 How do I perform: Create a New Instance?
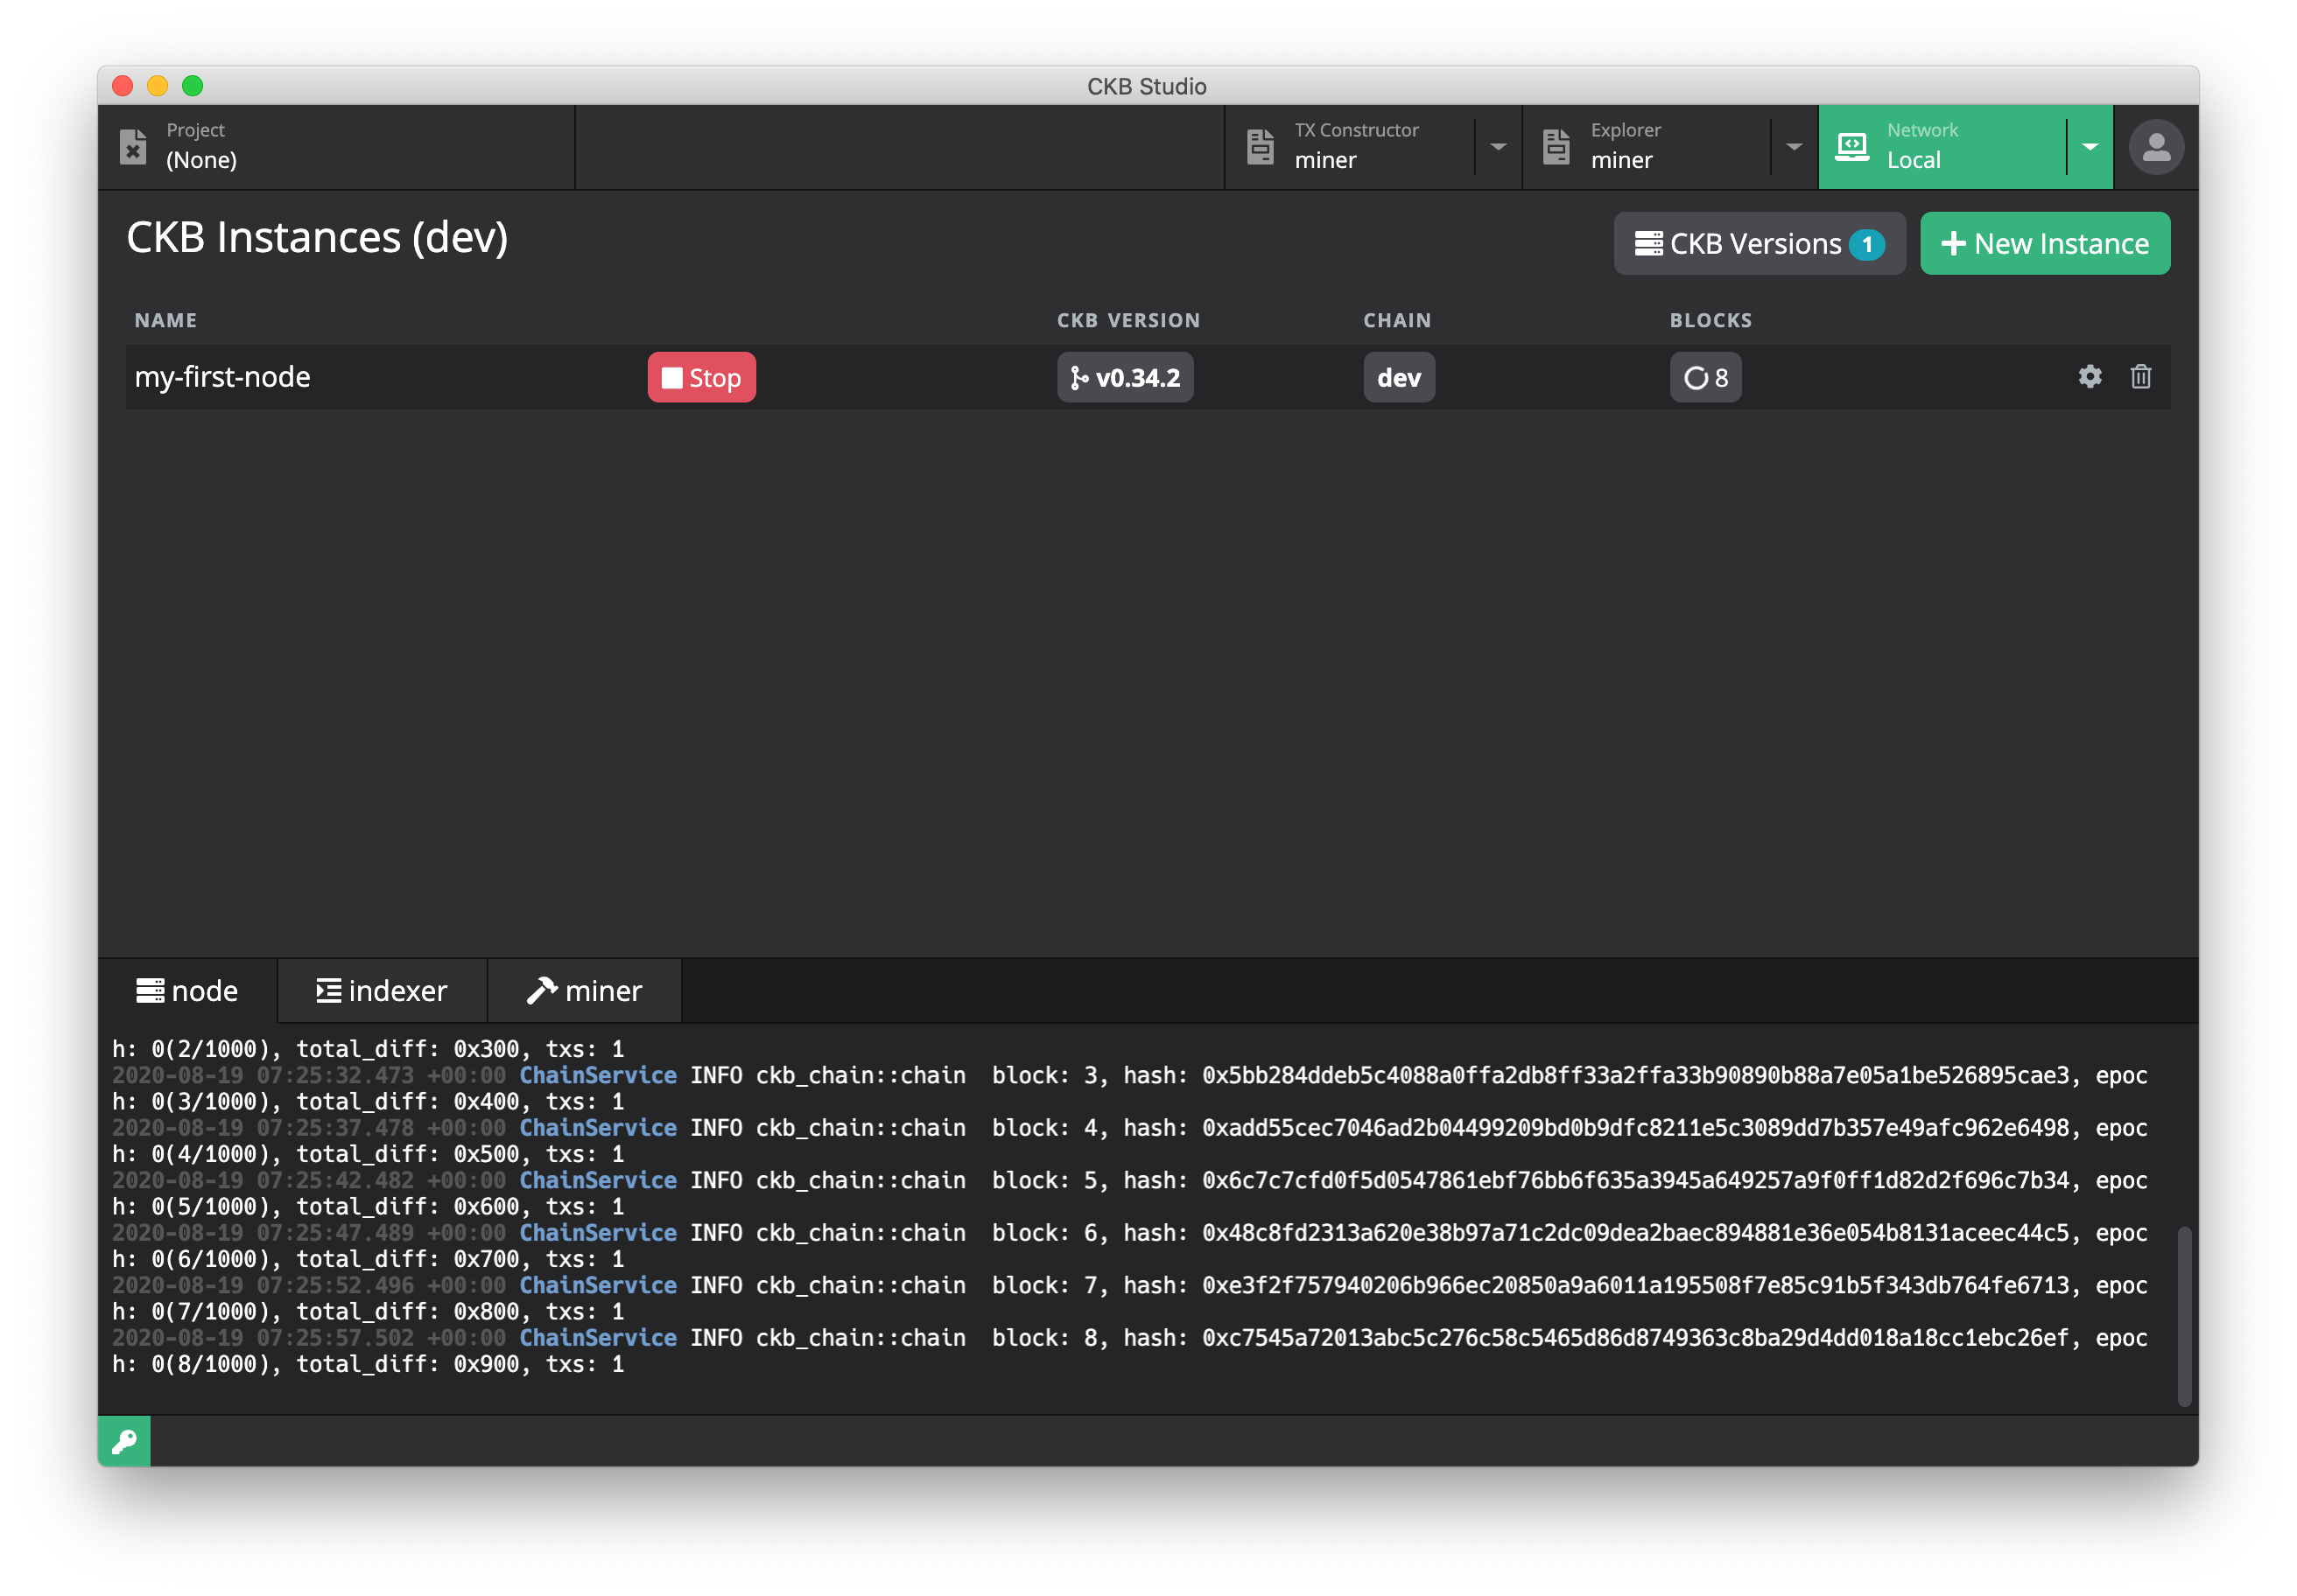tap(2044, 243)
